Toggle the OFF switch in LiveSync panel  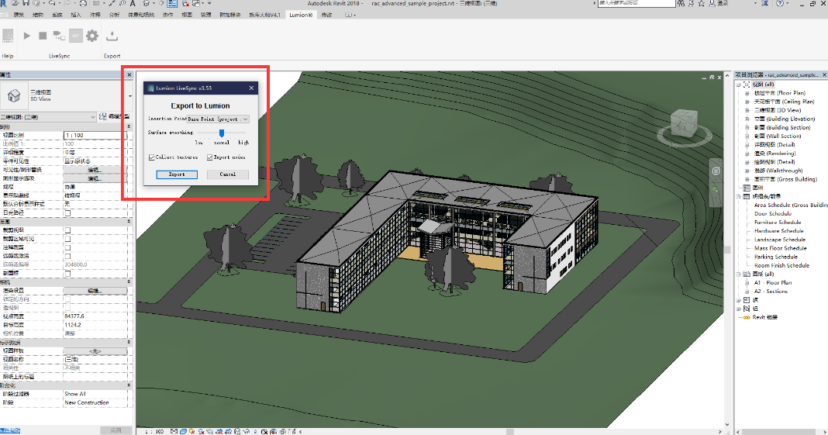pos(75,36)
